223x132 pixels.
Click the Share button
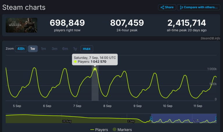click(167, 7)
